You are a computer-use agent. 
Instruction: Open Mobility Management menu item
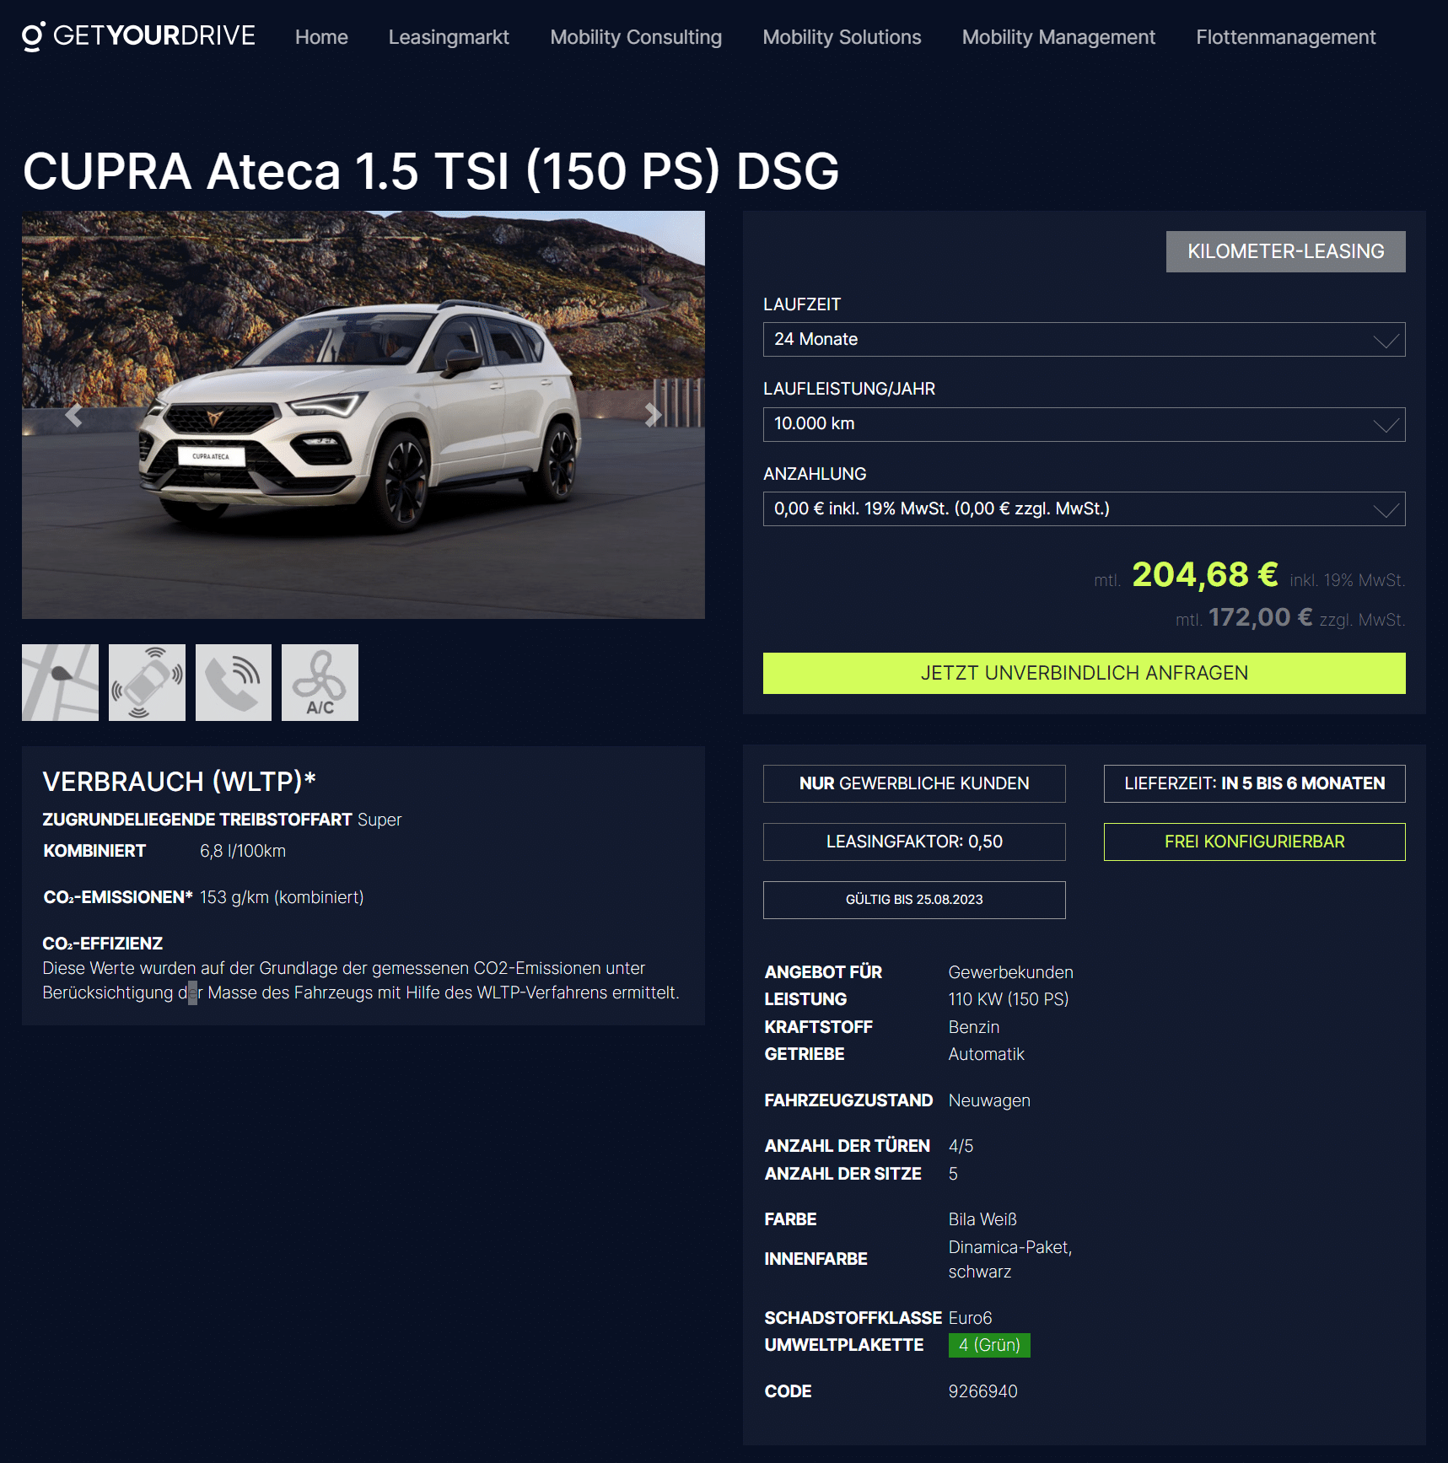tap(1058, 37)
